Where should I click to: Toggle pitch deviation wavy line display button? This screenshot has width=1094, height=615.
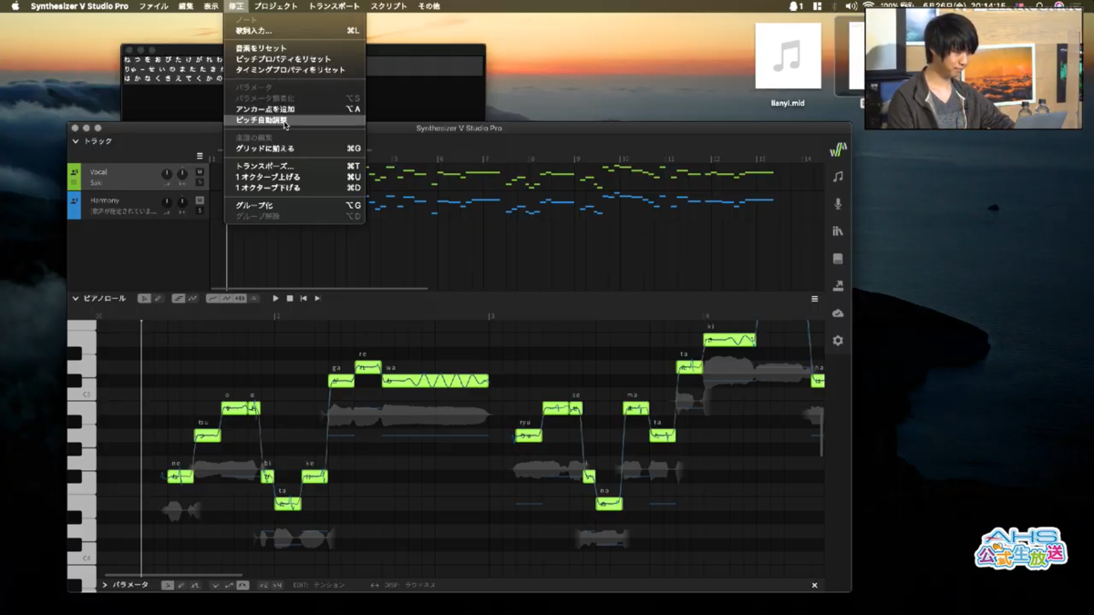[226, 299]
